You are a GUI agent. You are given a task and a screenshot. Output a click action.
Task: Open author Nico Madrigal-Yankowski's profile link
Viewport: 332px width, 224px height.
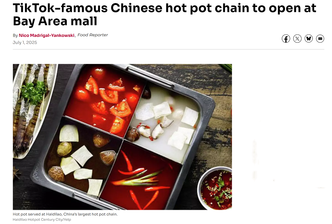tap(47, 35)
